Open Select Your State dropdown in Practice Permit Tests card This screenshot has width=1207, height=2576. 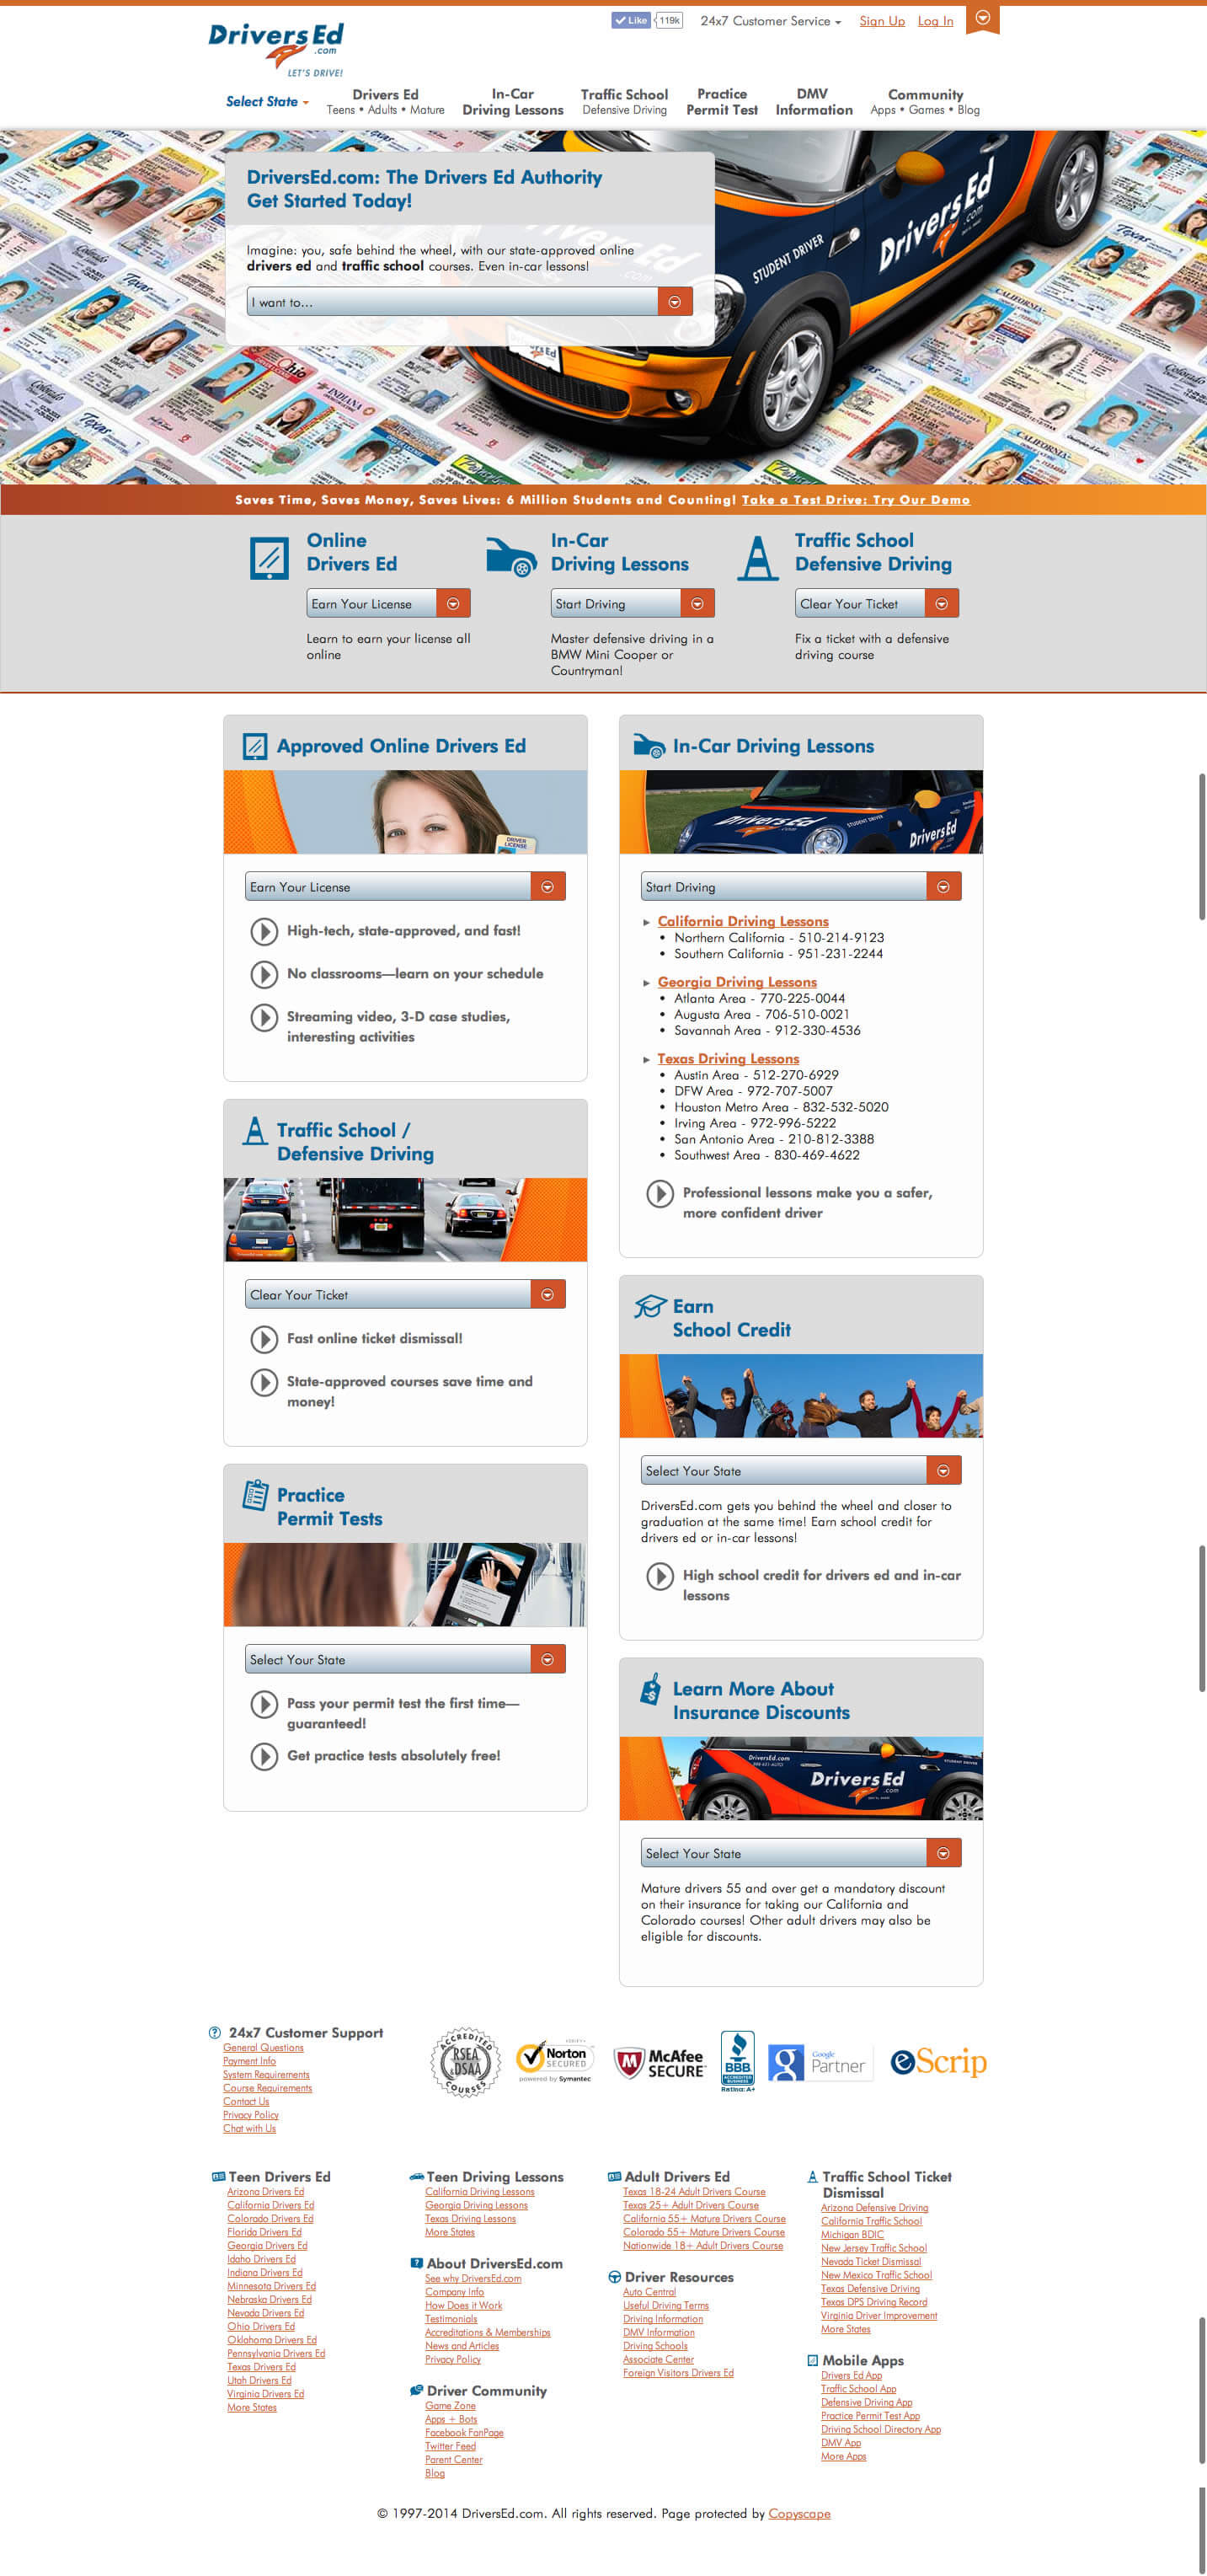point(406,1660)
